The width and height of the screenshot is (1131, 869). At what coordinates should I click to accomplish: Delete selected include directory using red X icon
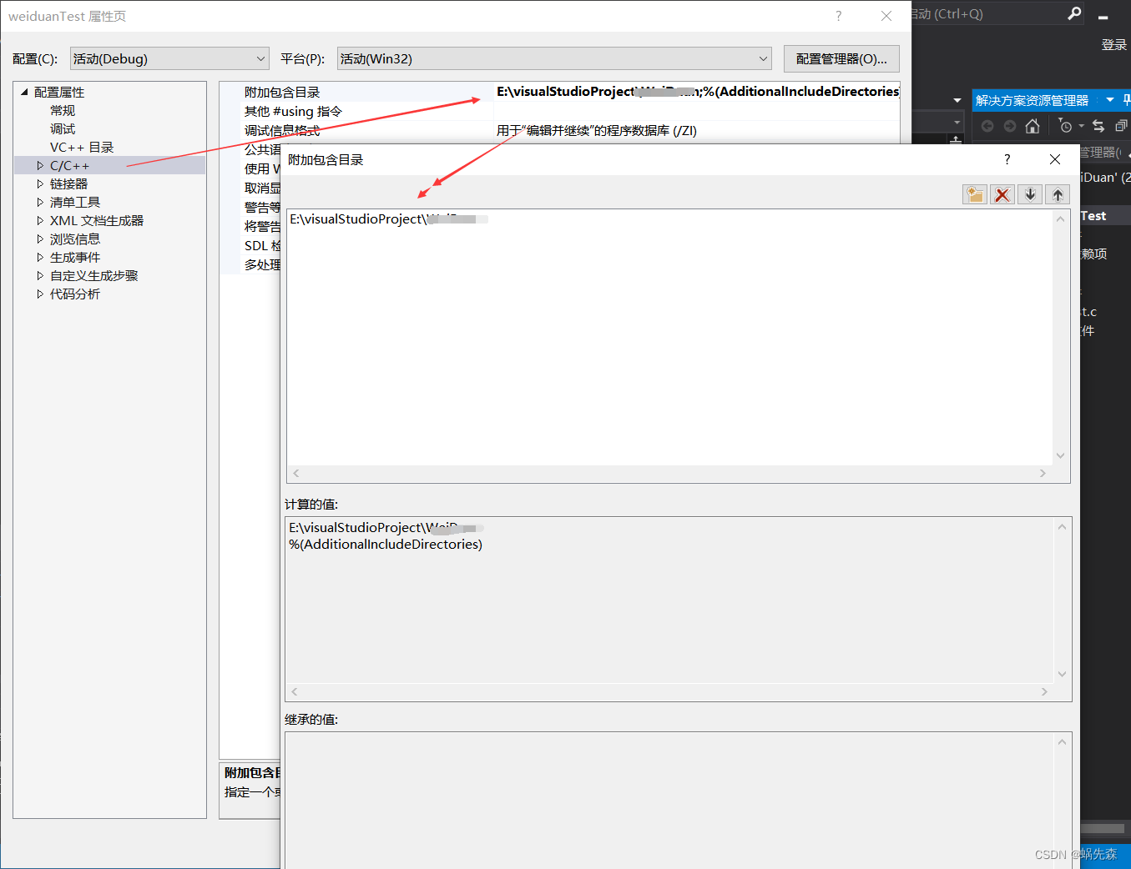click(x=1002, y=193)
